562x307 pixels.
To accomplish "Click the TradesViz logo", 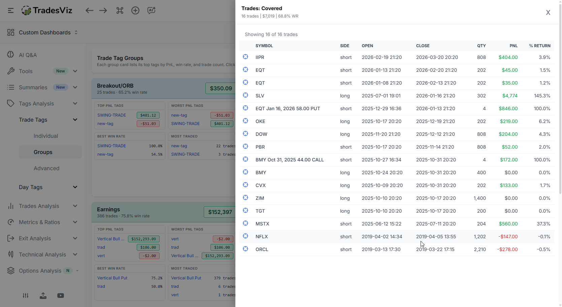I will (47, 10).
